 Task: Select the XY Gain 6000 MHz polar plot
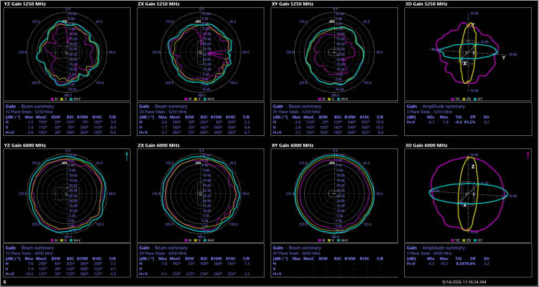(335, 195)
